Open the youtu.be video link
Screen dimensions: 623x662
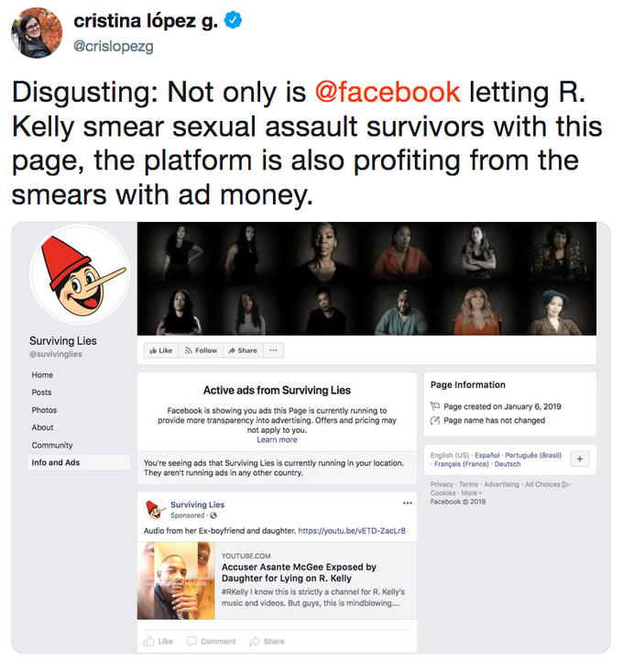352,531
